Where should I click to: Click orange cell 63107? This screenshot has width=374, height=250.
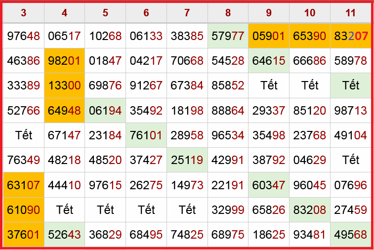click(x=23, y=185)
